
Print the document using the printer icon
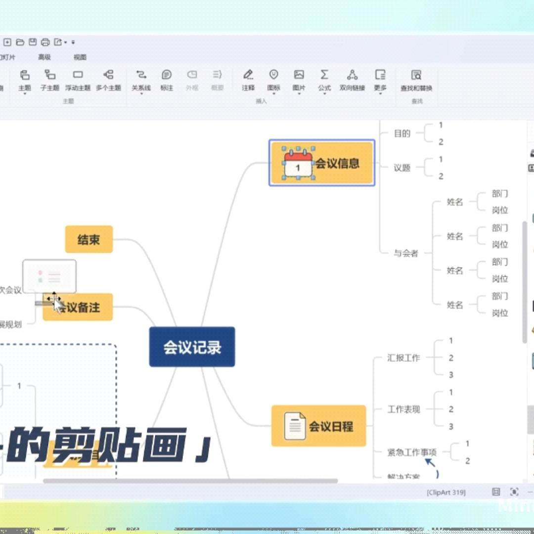tap(45, 42)
